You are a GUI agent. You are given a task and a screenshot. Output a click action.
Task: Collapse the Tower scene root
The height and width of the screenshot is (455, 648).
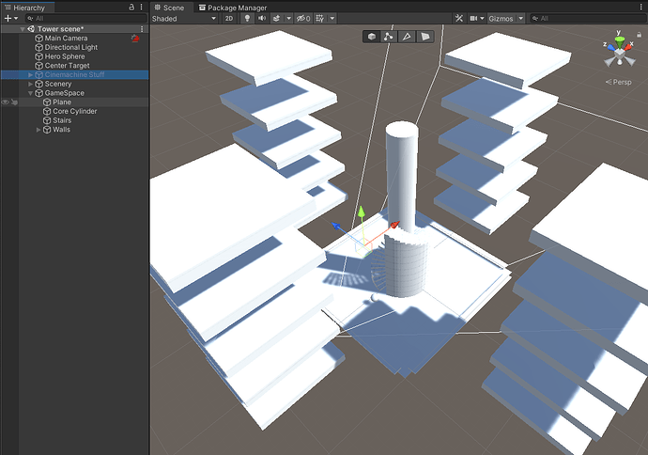click(23, 29)
